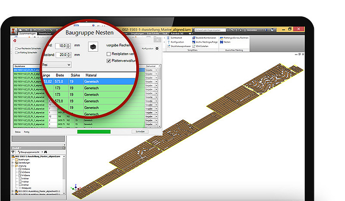Expand the Beziehungen tree node
This screenshot has width=345, height=201.
[13, 160]
